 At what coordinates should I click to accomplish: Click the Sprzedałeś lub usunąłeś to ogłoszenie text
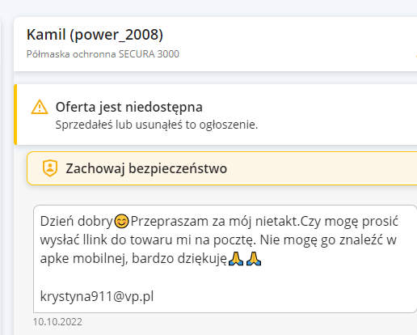pyautogui.click(x=157, y=125)
